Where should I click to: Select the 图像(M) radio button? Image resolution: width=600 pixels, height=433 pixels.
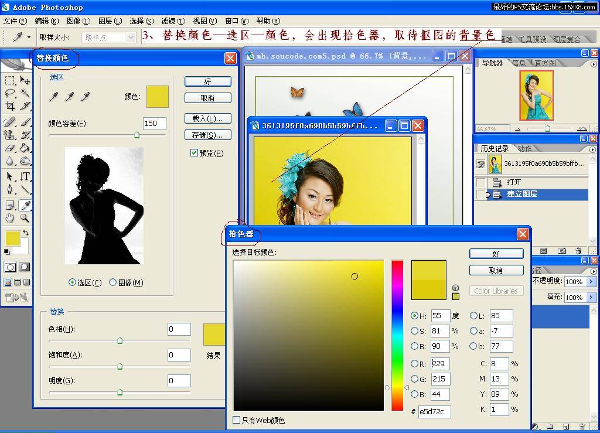tap(112, 282)
